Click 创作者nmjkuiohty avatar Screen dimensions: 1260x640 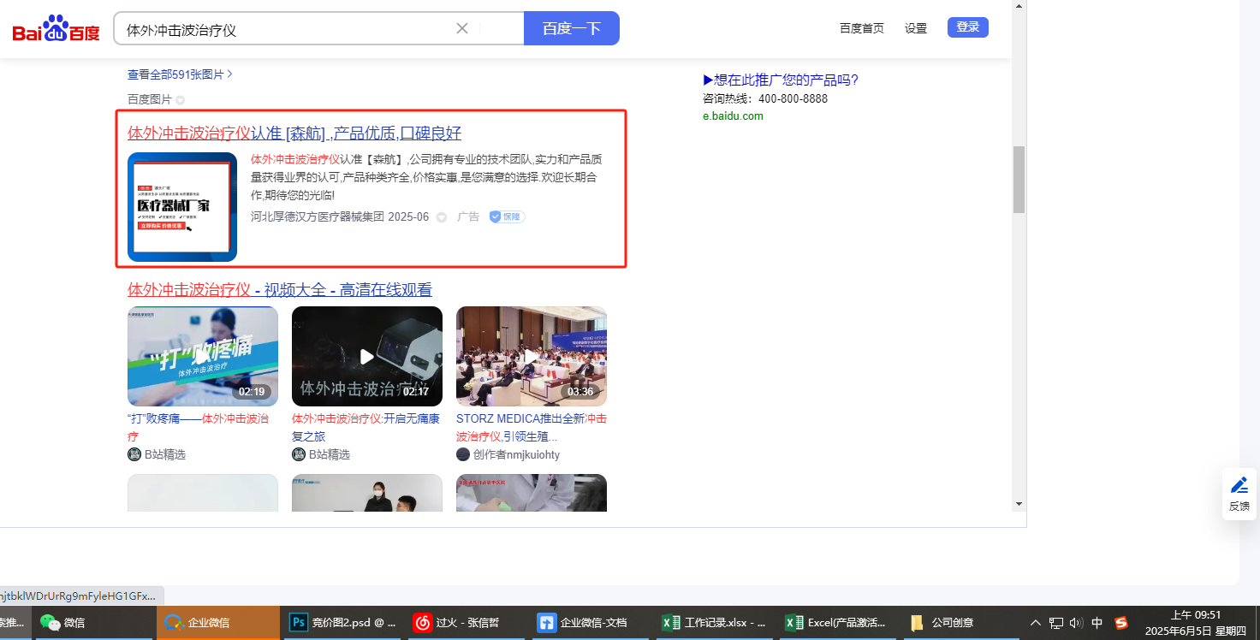[463, 454]
